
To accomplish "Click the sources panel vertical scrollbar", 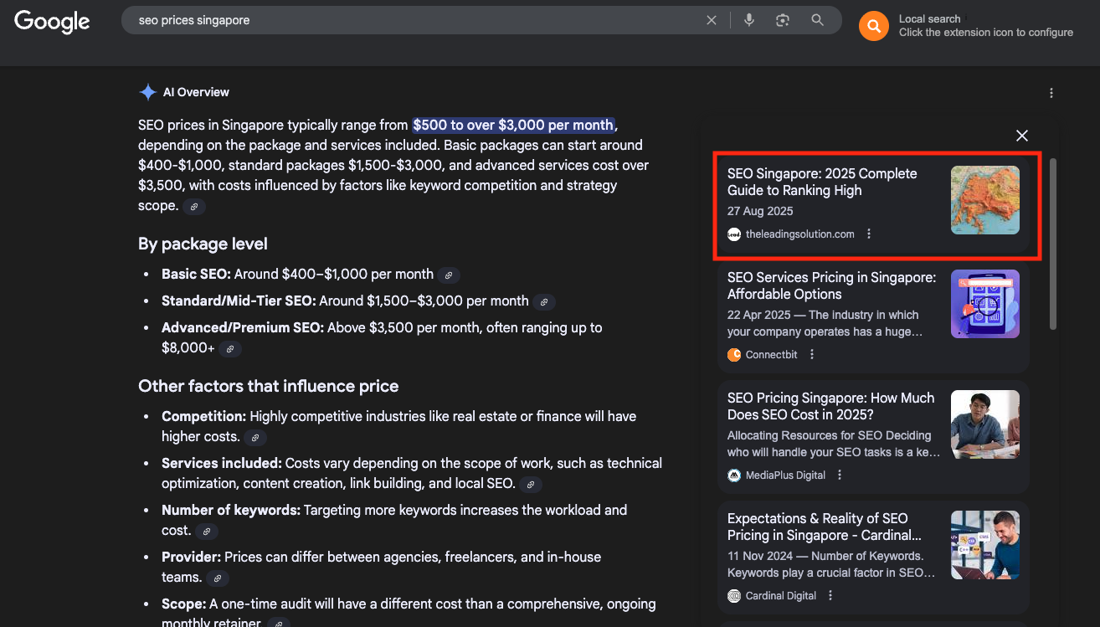I will 1052,243.
